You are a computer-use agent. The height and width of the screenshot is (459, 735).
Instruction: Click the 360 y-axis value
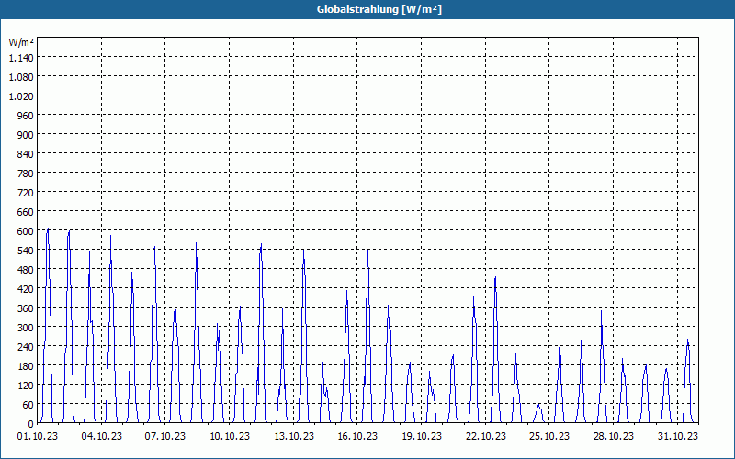tap(26, 308)
